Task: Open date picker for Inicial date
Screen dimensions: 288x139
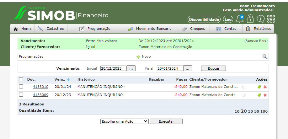Action: 131,68
